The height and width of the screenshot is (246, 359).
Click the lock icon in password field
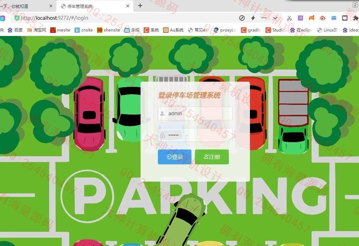(x=162, y=135)
